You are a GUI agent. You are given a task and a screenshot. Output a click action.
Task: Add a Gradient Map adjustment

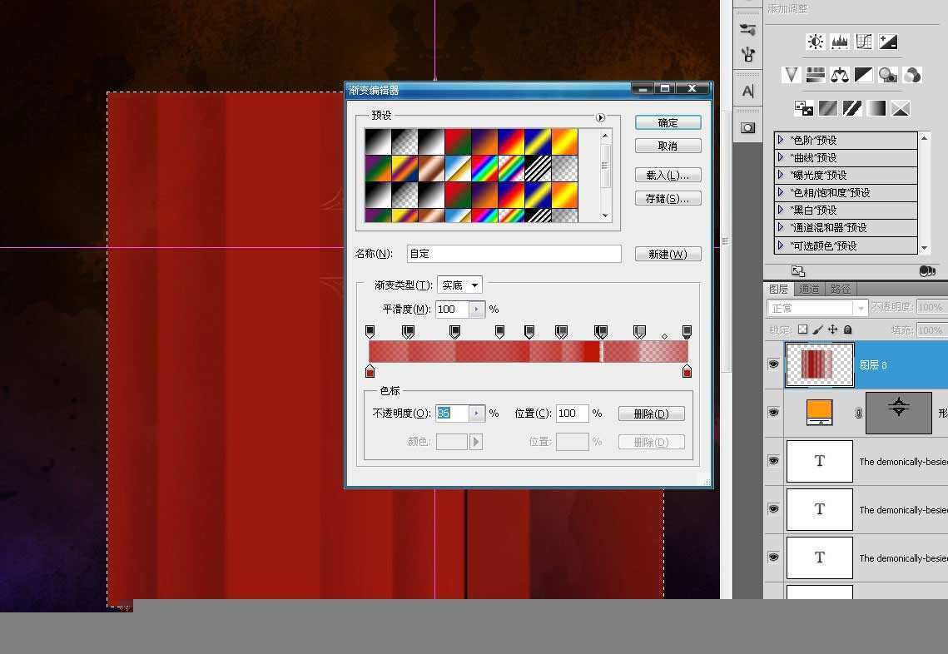click(x=876, y=108)
